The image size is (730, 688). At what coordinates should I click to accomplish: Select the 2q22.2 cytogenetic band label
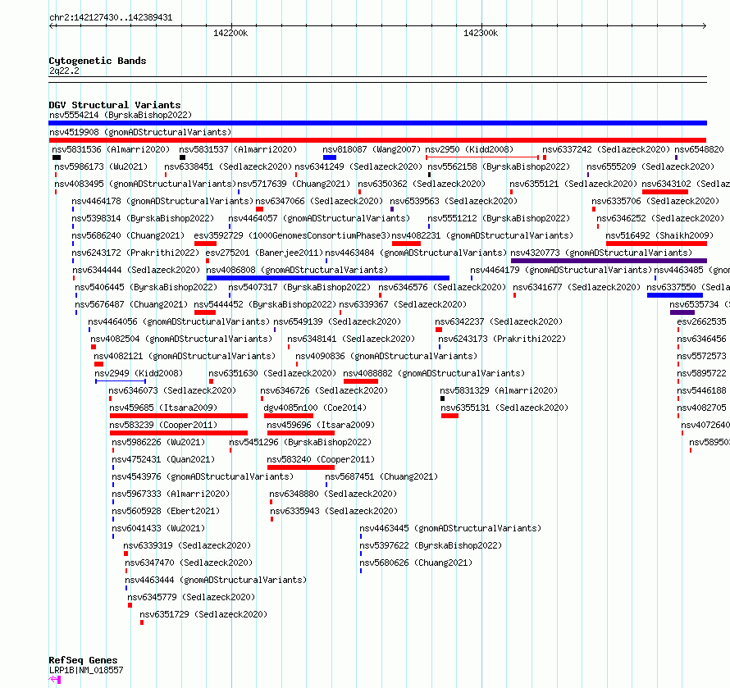coord(64,71)
